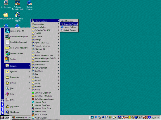
Task: Open Norton Utilities Integrator desktop icon
Action: [18, 17]
